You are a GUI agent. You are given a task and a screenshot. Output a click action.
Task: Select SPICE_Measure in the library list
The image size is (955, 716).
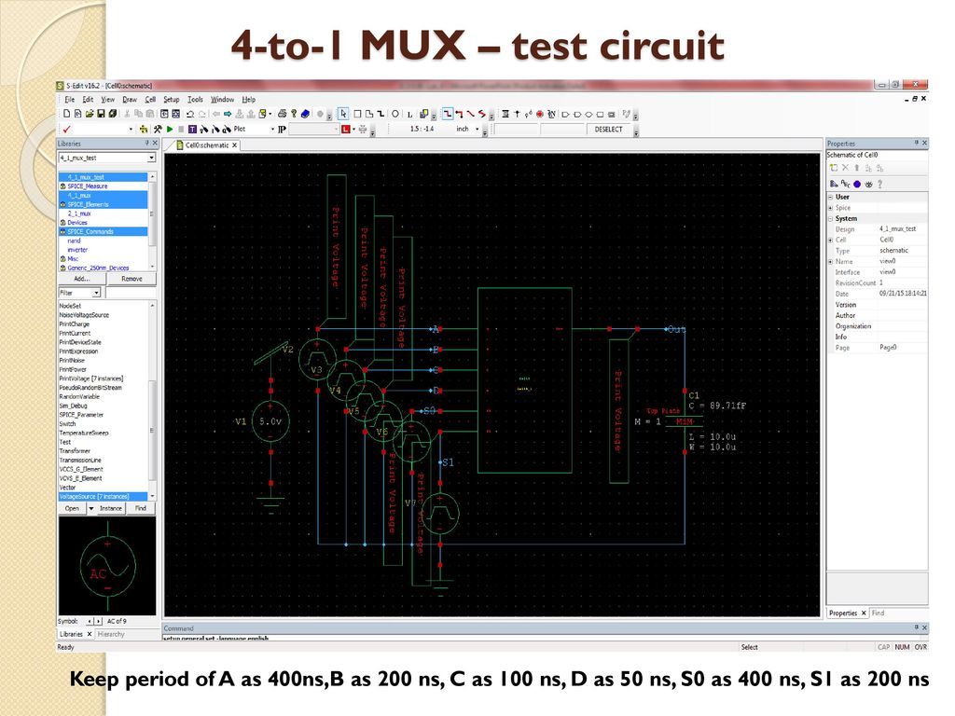87,186
